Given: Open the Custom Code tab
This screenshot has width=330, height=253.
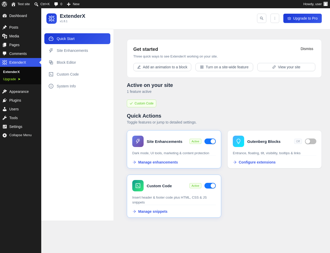Looking at the screenshot, I should click(x=77, y=74).
